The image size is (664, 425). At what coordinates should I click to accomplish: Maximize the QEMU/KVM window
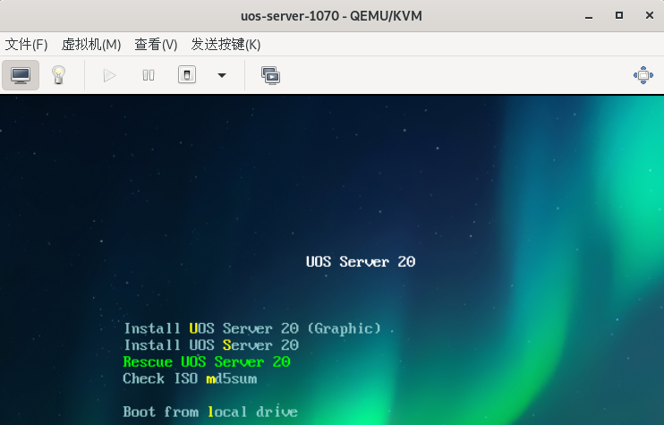point(619,16)
